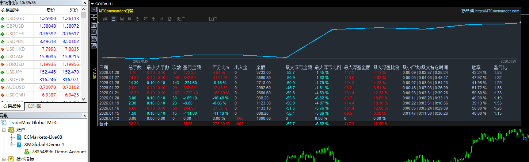Click the arrow icon beside USDJPY

click(3, 72)
